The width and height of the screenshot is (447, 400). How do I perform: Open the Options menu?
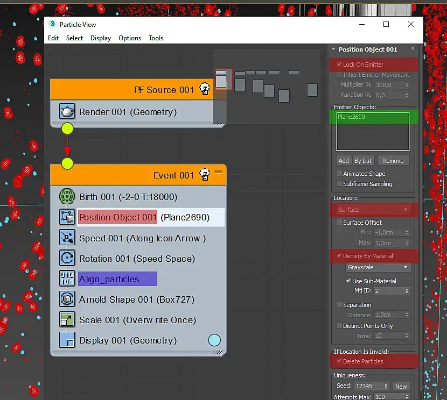point(130,38)
